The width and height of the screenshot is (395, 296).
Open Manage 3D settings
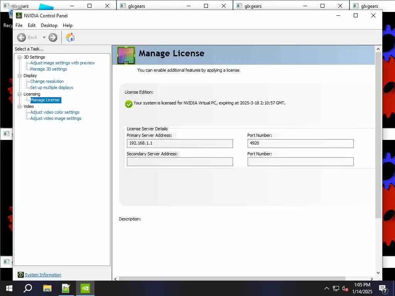49,69
